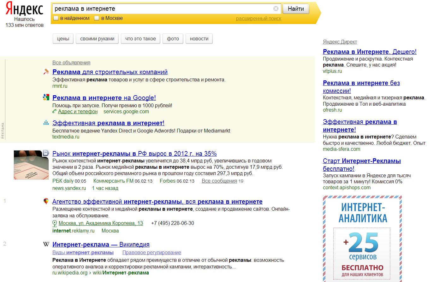
Task: Select the 'что это такое' refinement
Action: [x=140, y=39]
